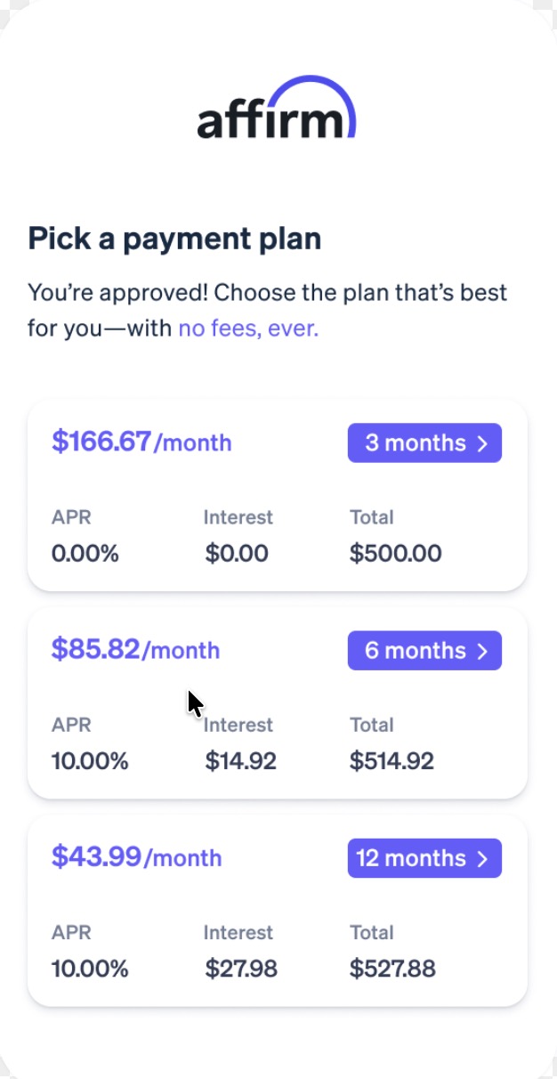The width and height of the screenshot is (557, 1079).
Task: Choose the 3 months plan button
Action: [x=424, y=443]
